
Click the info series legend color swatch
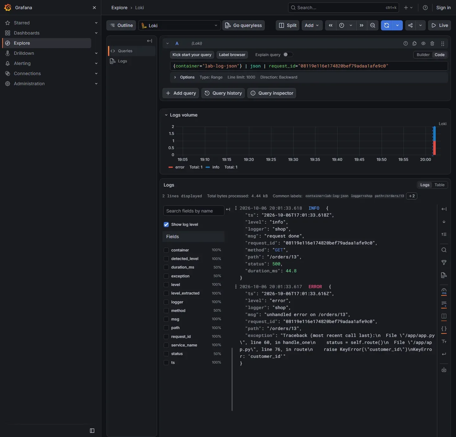(208, 167)
